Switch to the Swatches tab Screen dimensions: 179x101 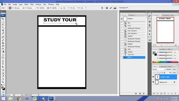point(162,49)
